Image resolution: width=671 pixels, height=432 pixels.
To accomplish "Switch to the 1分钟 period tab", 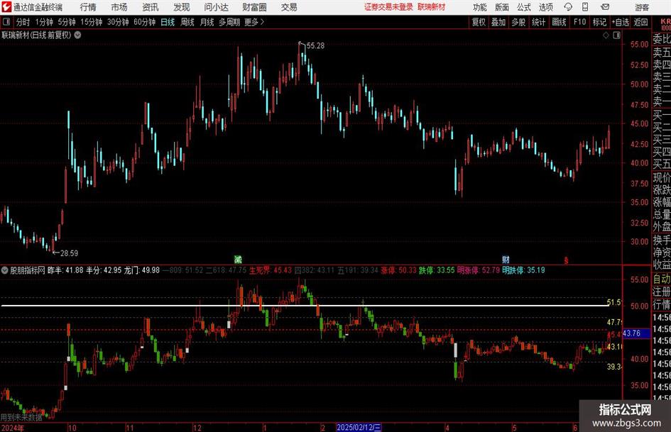I will tap(44, 22).
